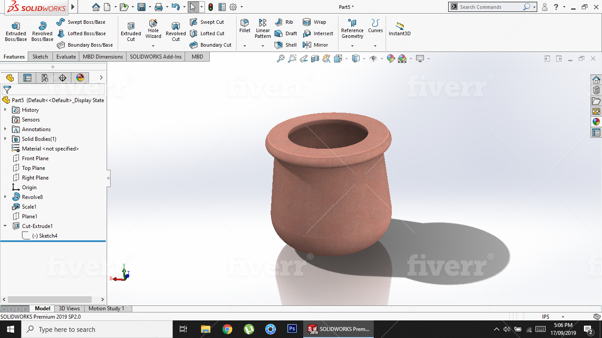Toggle Instant3D mode

(399, 29)
